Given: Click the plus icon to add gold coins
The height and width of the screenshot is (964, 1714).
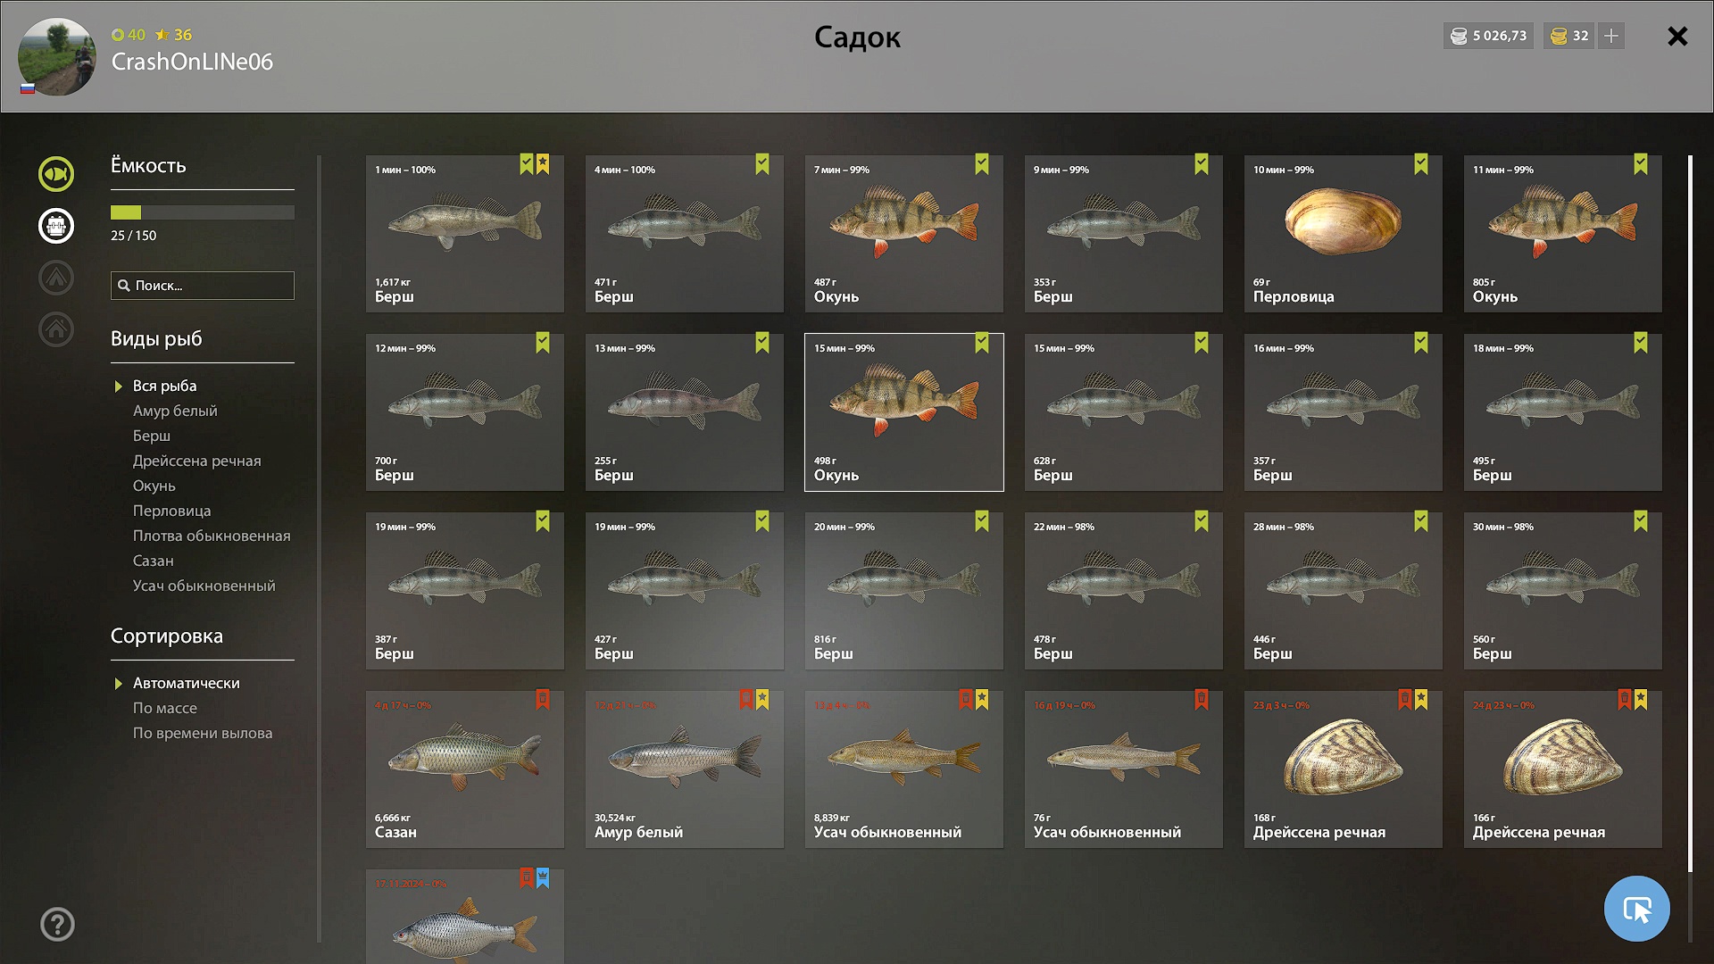Looking at the screenshot, I should point(1611,36).
